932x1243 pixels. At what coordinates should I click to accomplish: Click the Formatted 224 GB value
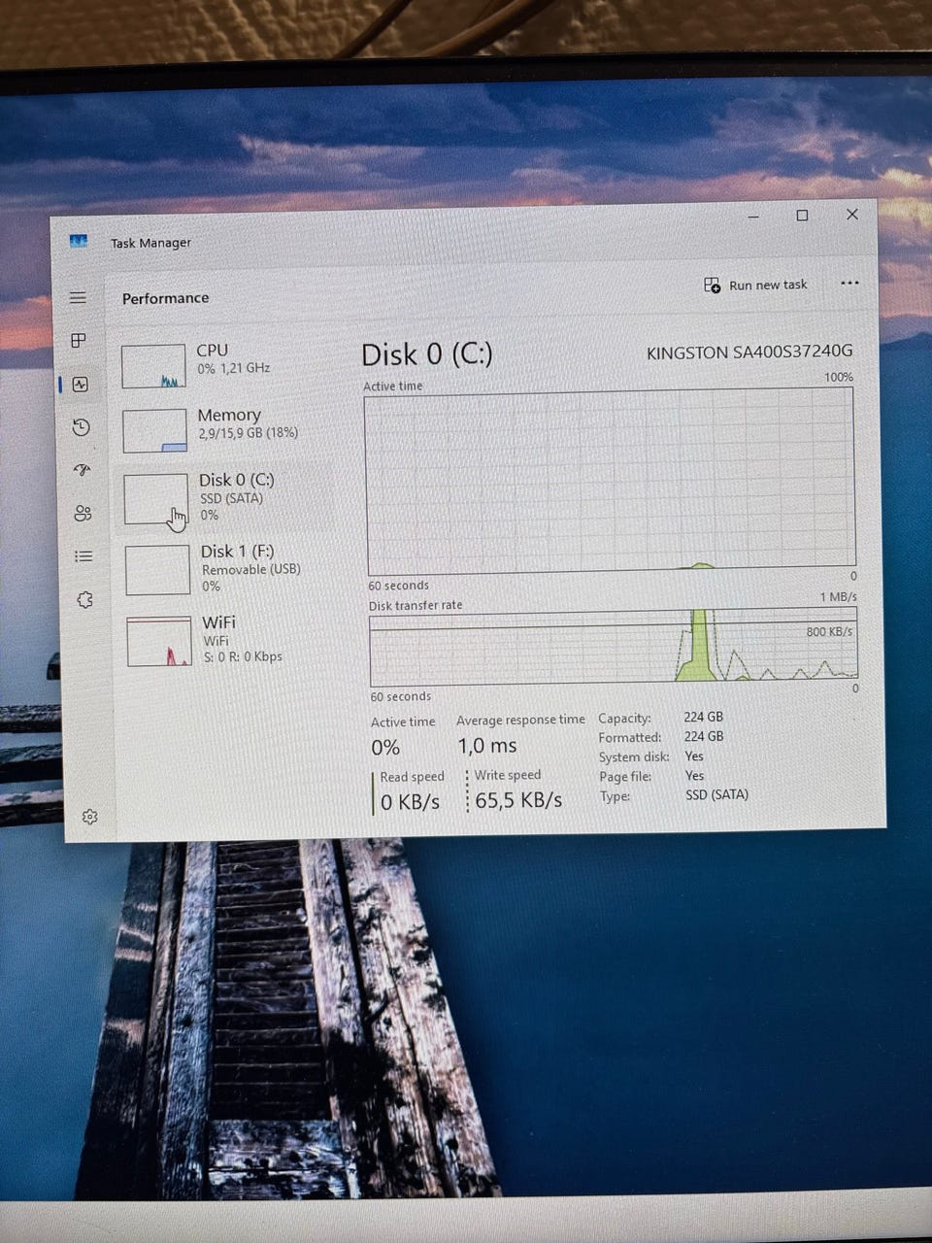[x=703, y=736]
